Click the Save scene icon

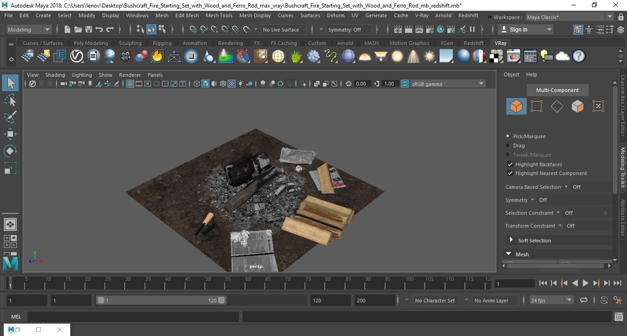(88, 29)
